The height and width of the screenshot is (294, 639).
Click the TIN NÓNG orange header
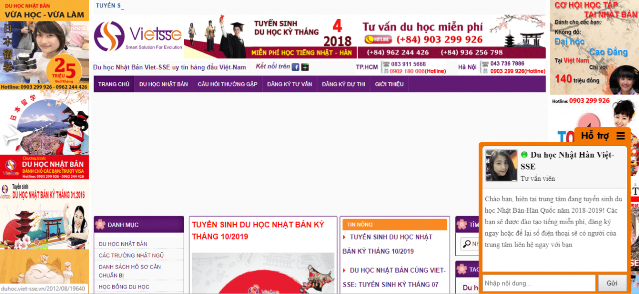[x=394, y=225]
